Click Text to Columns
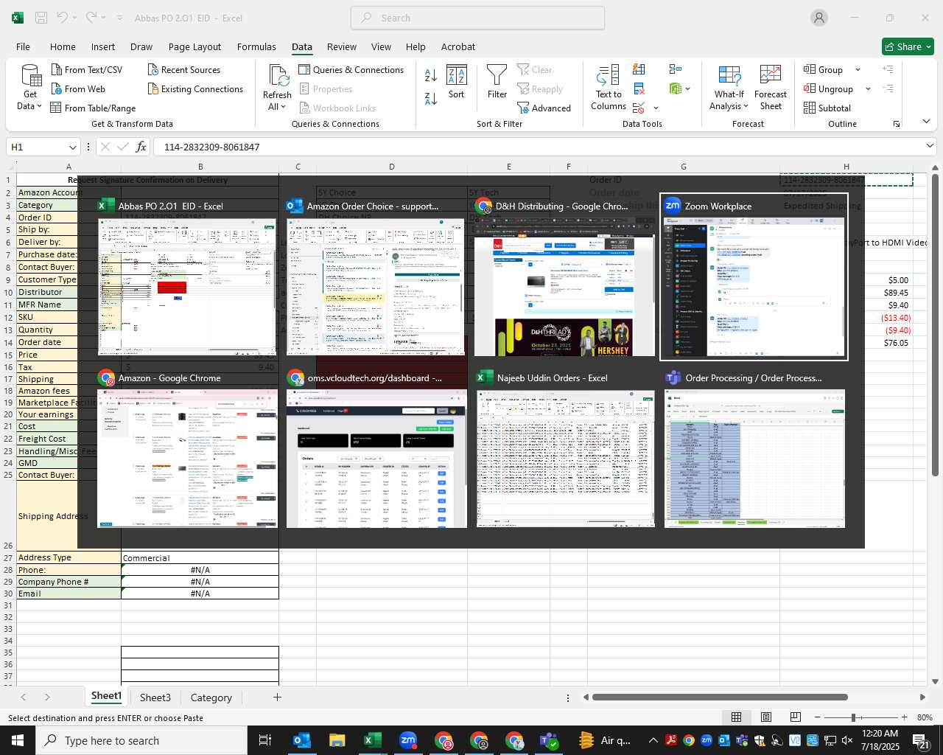This screenshot has width=943, height=755. pos(609,88)
